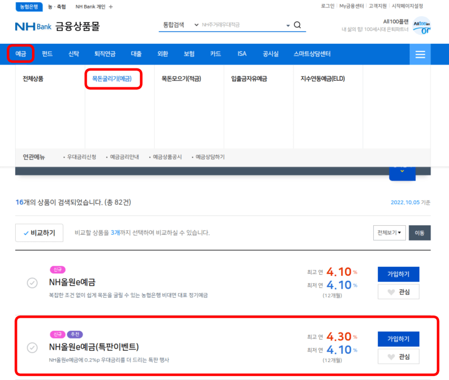Click the 로그인 link at top right
The width and height of the screenshot is (449, 380).
tap(327, 7)
